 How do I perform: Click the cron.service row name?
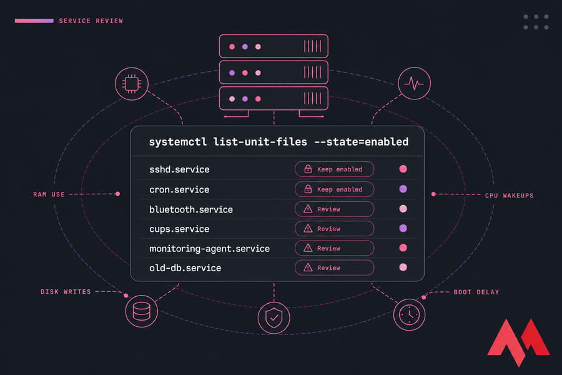pyautogui.click(x=179, y=189)
